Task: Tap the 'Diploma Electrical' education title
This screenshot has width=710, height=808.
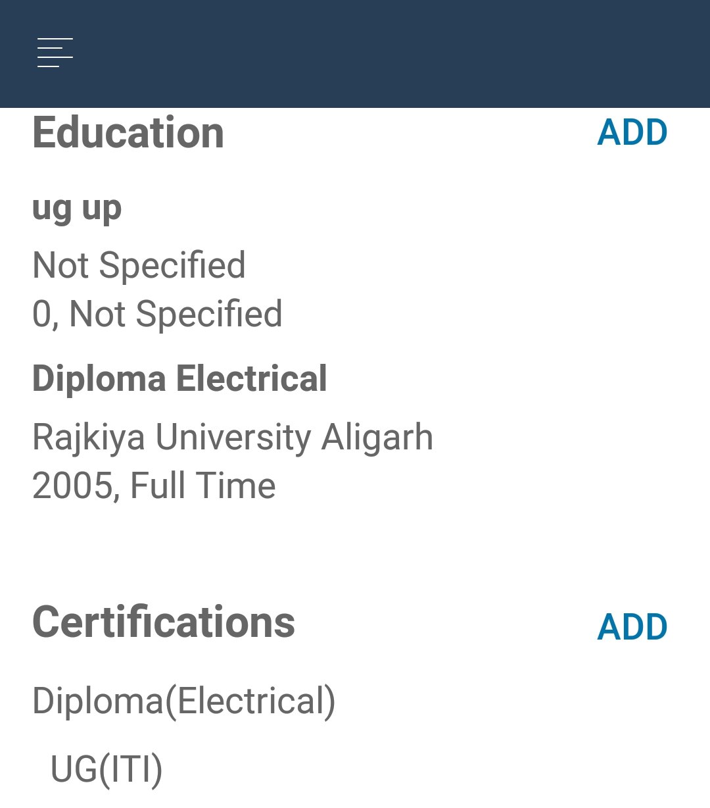Action: click(179, 379)
